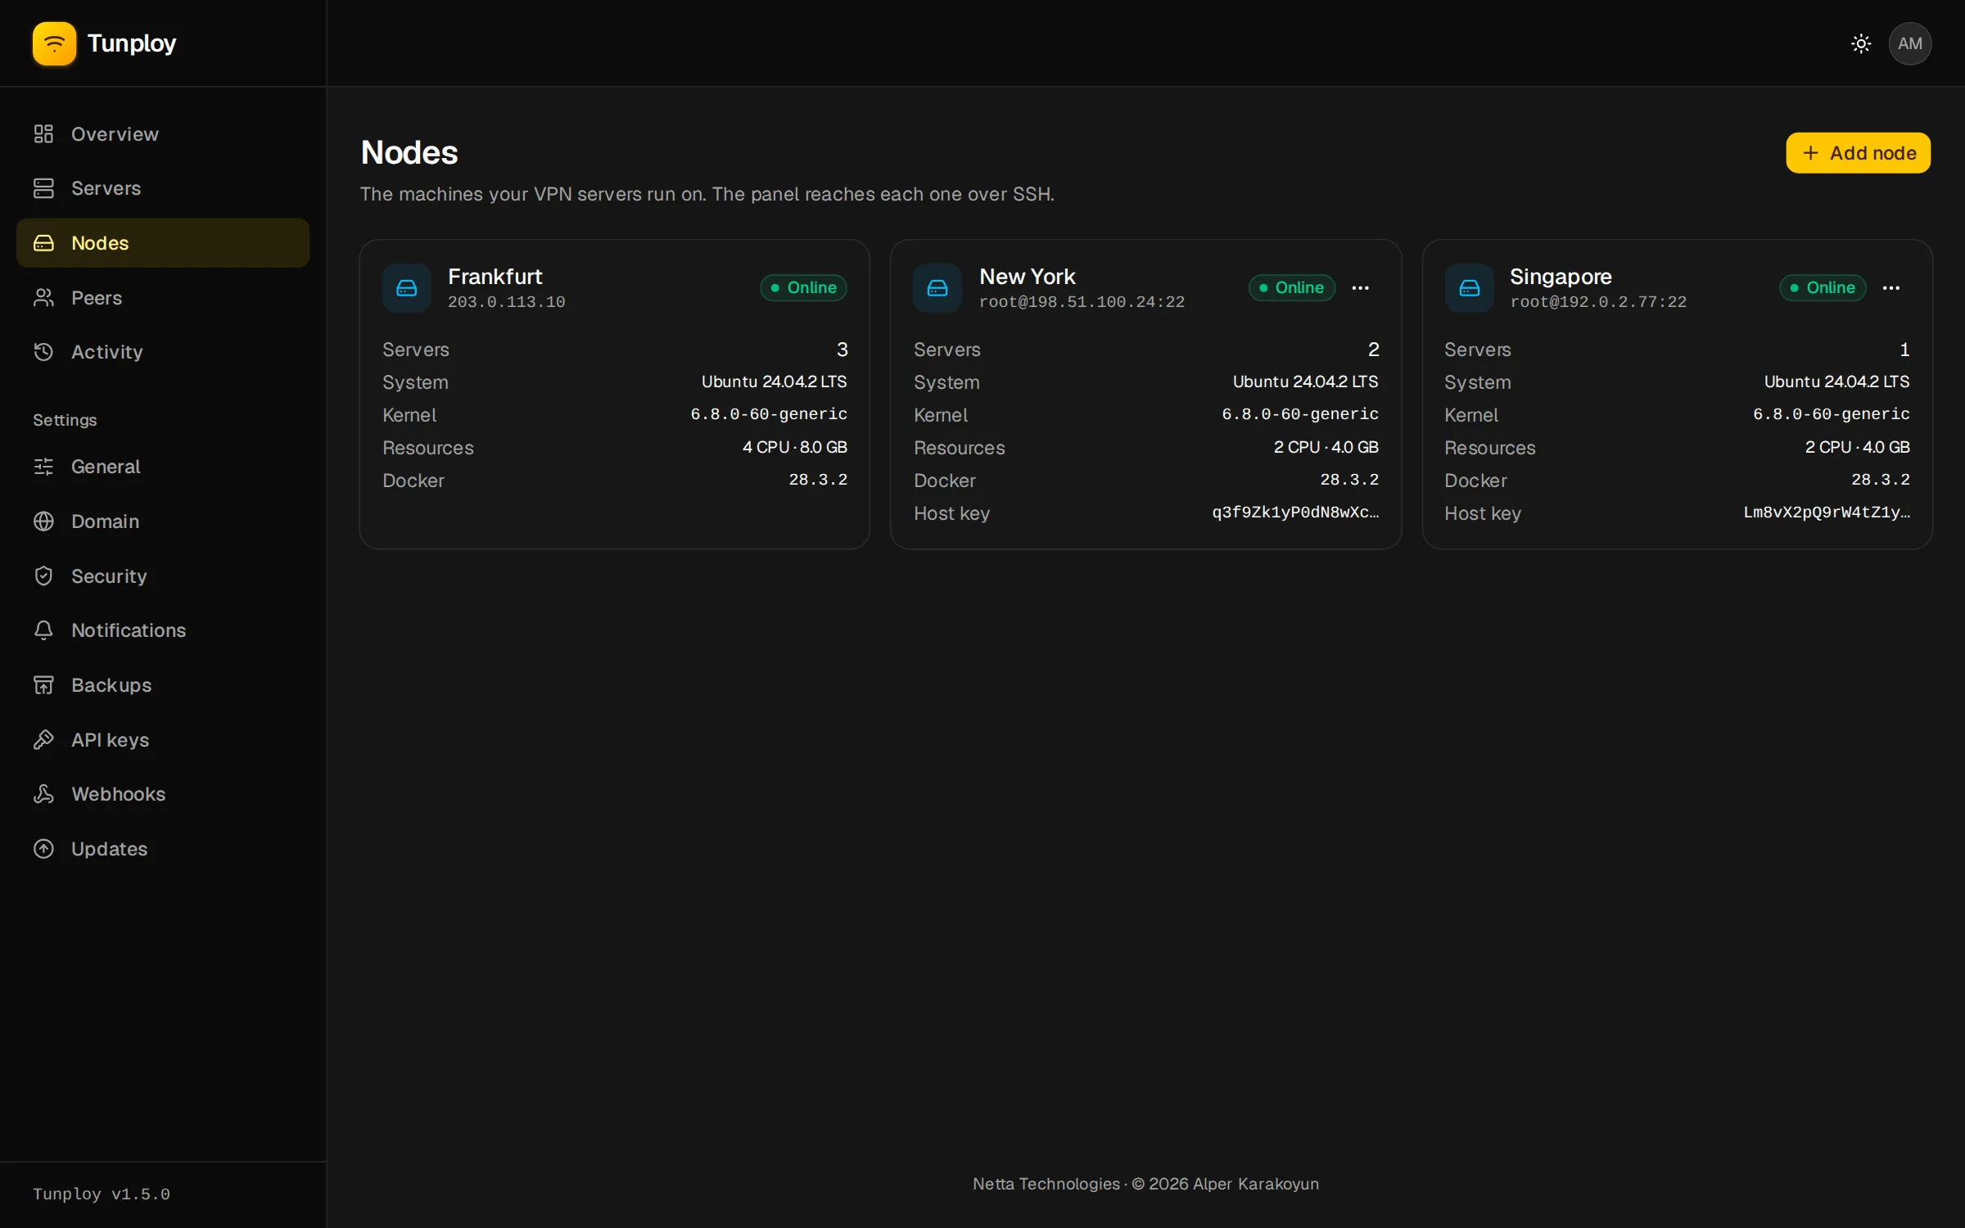Click the Overview grid icon
The width and height of the screenshot is (1965, 1228).
point(43,133)
